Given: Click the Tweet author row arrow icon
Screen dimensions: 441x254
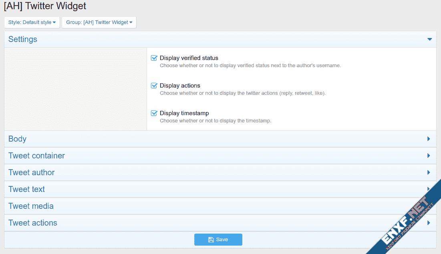Looking at the screenshot, I should pyautogui.click(x=429, y=172).
